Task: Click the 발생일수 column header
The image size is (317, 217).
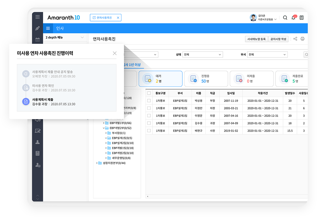Action: click(290, 93)
